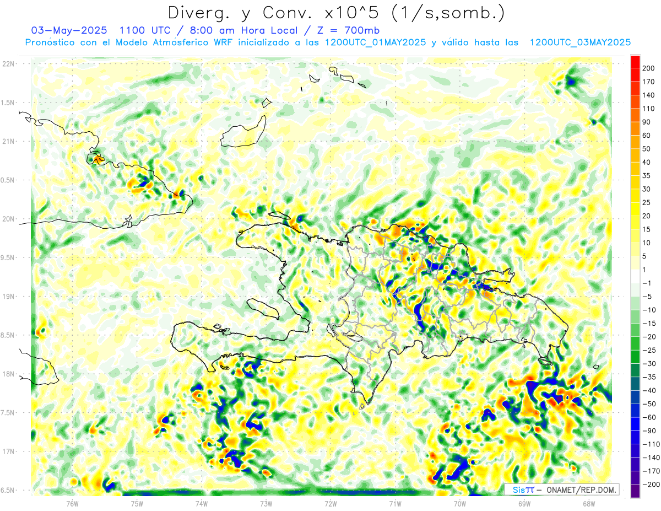
Task: Click the '-25' colorbar value
Action: click(651, 350)
